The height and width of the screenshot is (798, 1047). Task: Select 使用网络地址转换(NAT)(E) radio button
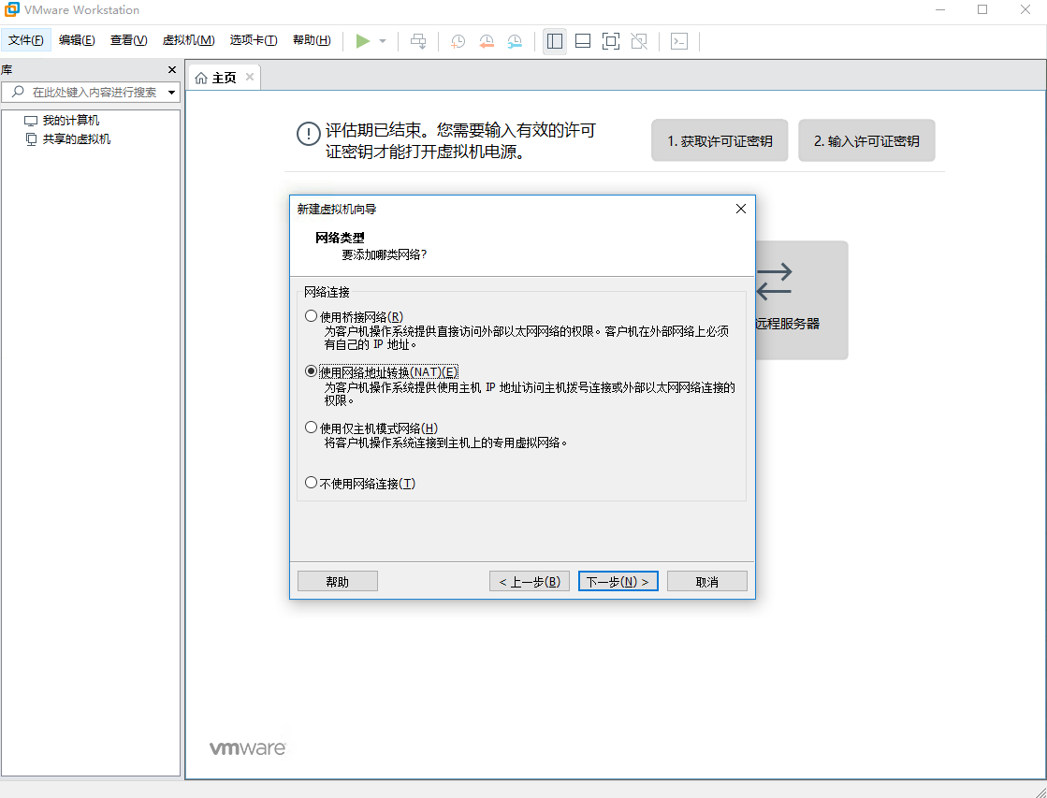click(x=312, y=371)
